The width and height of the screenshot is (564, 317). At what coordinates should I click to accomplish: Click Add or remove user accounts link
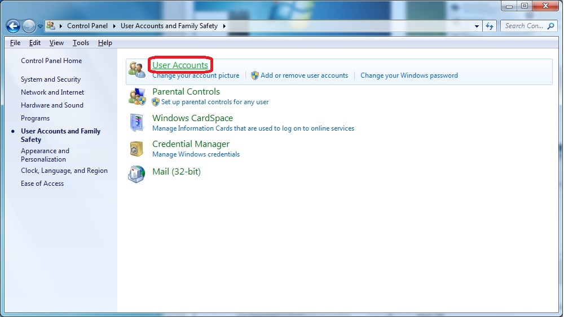(x=305, y=75)
